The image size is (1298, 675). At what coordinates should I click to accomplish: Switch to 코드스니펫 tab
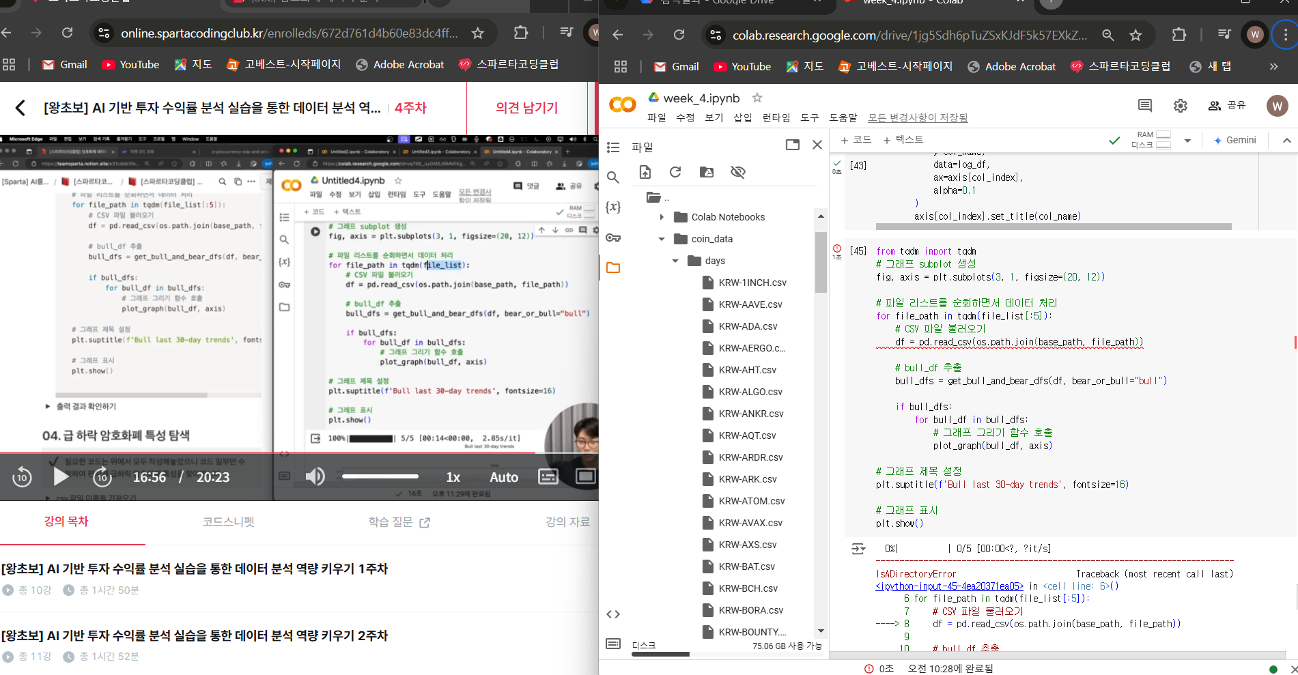228,521
